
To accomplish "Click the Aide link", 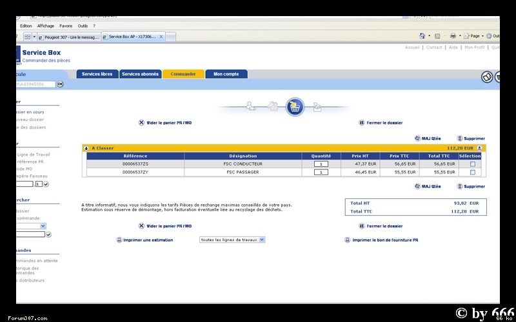I will click(453, 47).
